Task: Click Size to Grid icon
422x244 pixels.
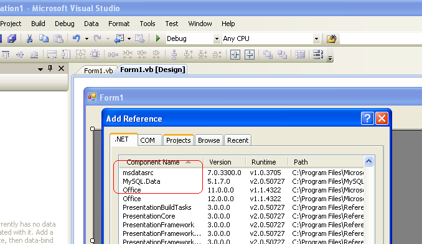Action: click(x=95, y=55)
